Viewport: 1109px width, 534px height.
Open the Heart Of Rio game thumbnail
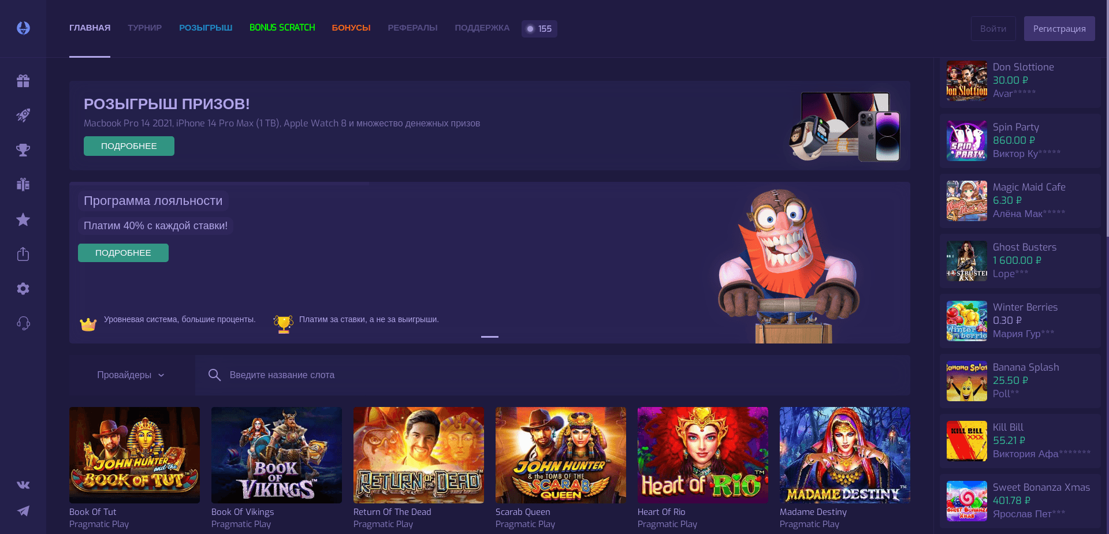pyautogui.click(x=702, y=455)
